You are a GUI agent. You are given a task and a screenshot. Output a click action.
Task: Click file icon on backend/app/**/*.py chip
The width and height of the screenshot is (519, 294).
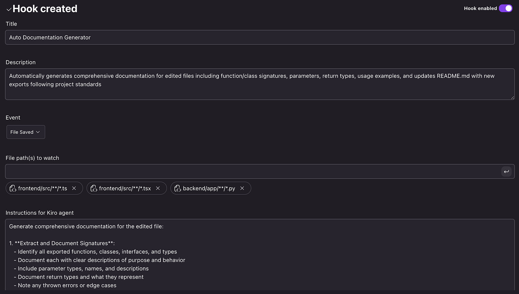point(178,188)
